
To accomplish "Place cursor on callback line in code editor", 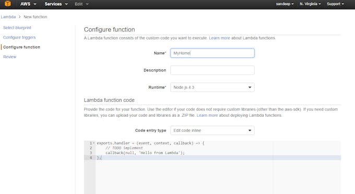I will (x=145, y=153).
